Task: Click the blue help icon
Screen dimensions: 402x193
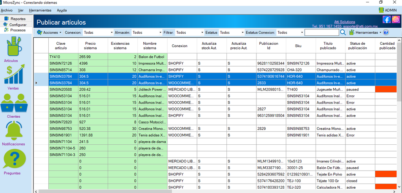Action: point(386,33)
